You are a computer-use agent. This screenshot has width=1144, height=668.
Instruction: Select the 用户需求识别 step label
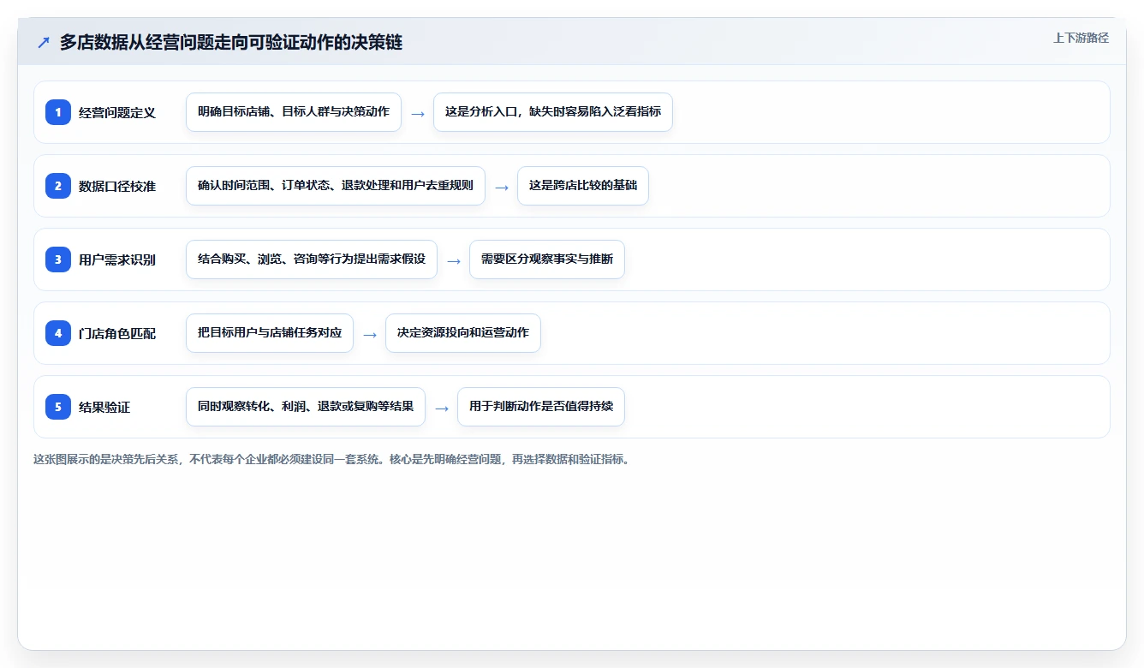pyautogui.click(x=117, y=259)
